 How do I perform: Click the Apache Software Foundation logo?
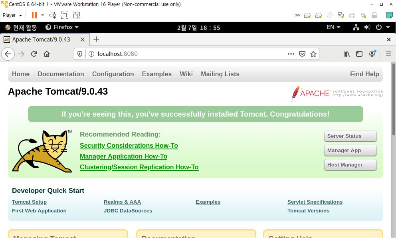tap(337, 93)
